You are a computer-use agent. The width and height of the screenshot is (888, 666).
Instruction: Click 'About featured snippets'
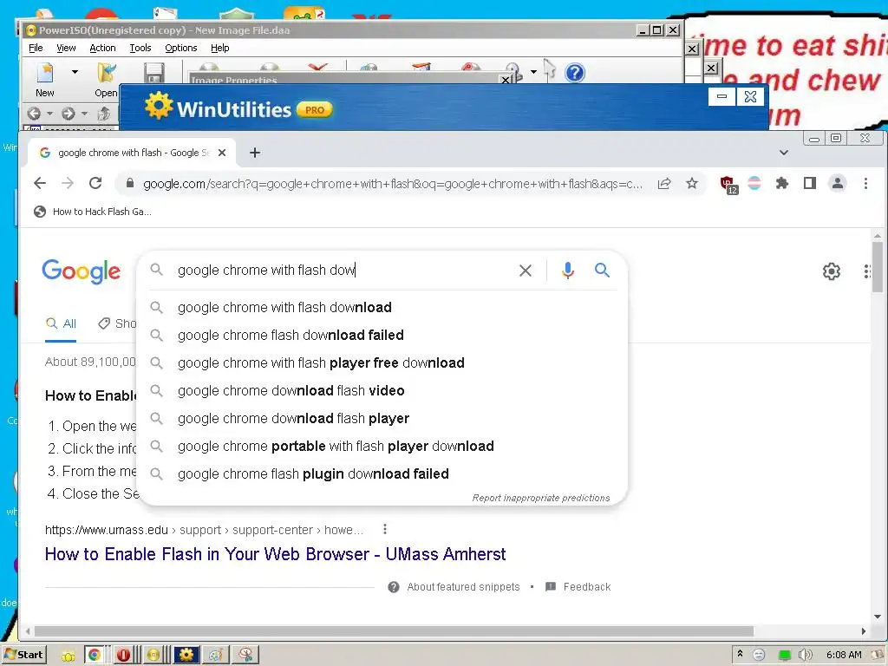463,587
